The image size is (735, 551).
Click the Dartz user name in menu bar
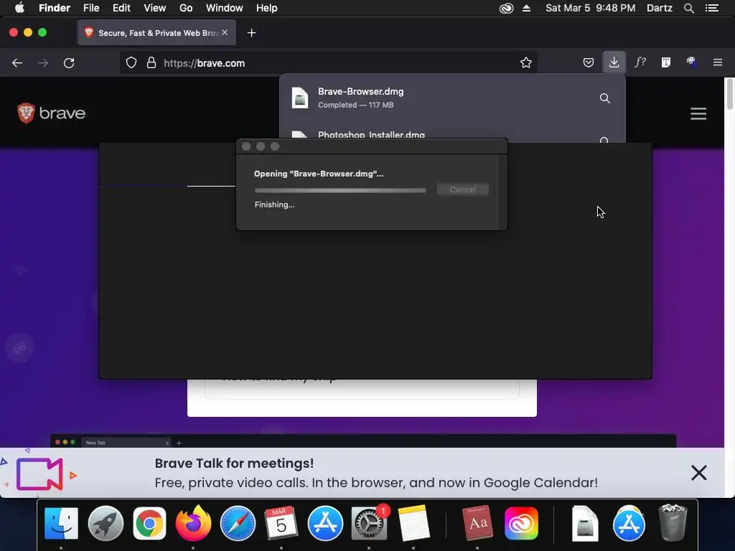(x=659, y=8)
